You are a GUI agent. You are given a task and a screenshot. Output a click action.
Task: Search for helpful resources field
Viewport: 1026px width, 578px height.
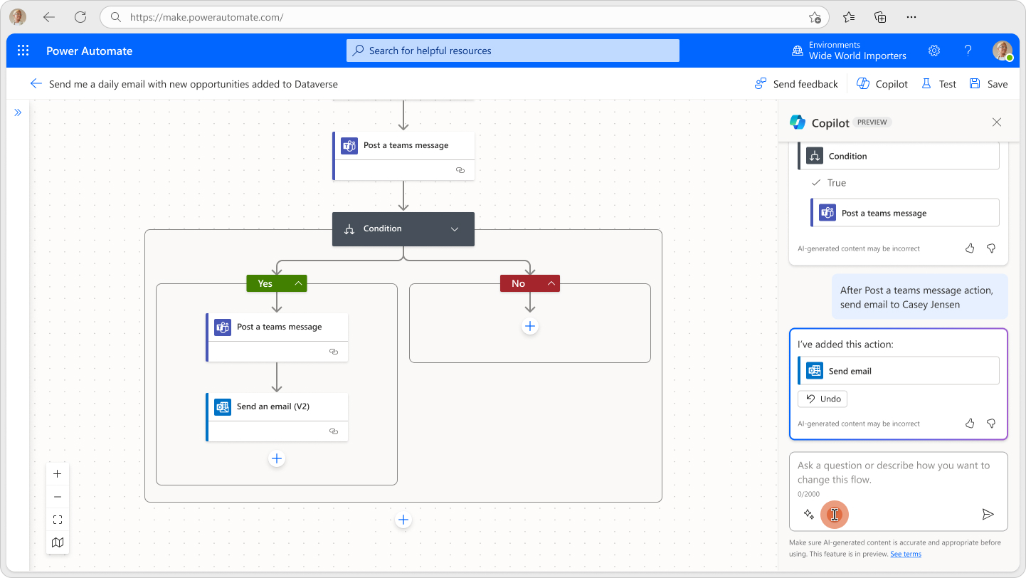coord(513,51)
